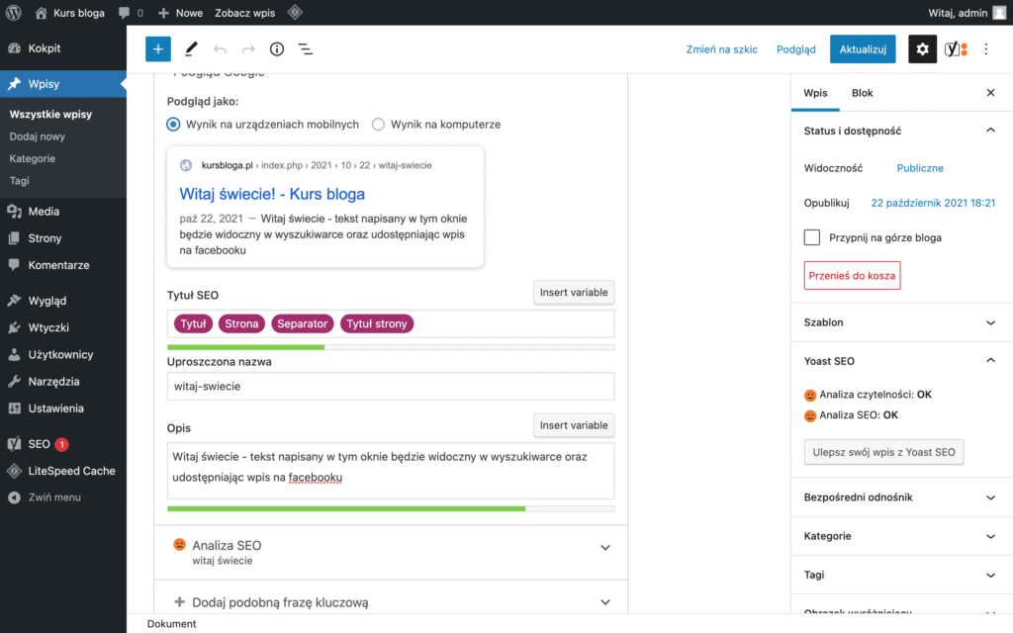Open Wtyczki in the admin menu
Screen dimensions: 1013x633
click(x=48, y=327)
